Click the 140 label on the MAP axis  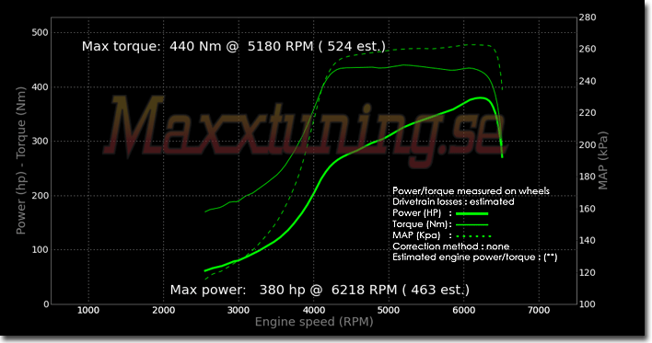588,240
